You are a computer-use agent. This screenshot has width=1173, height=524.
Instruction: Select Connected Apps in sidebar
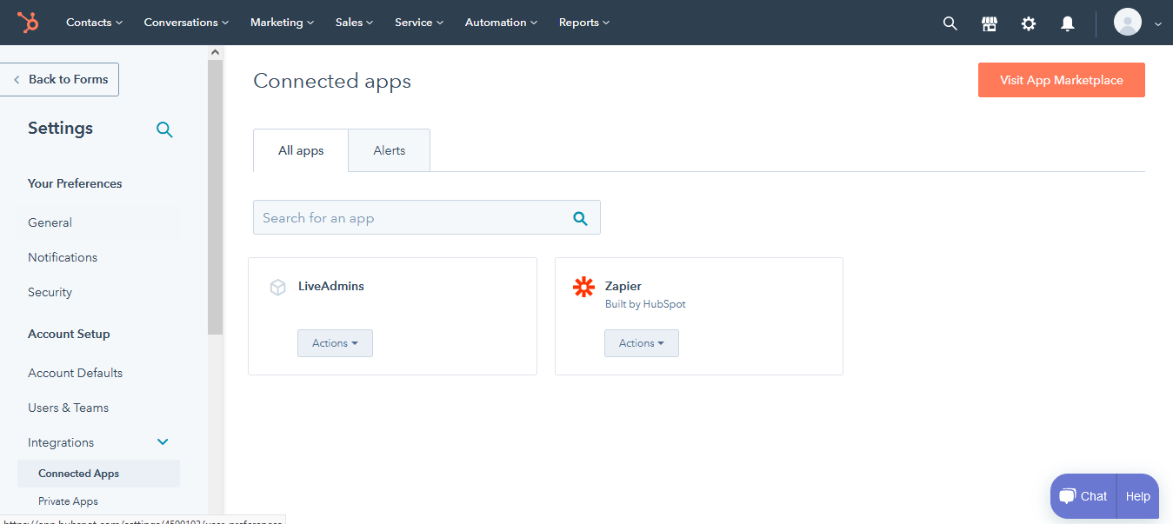pyautogui.click(x=98, y=474)
